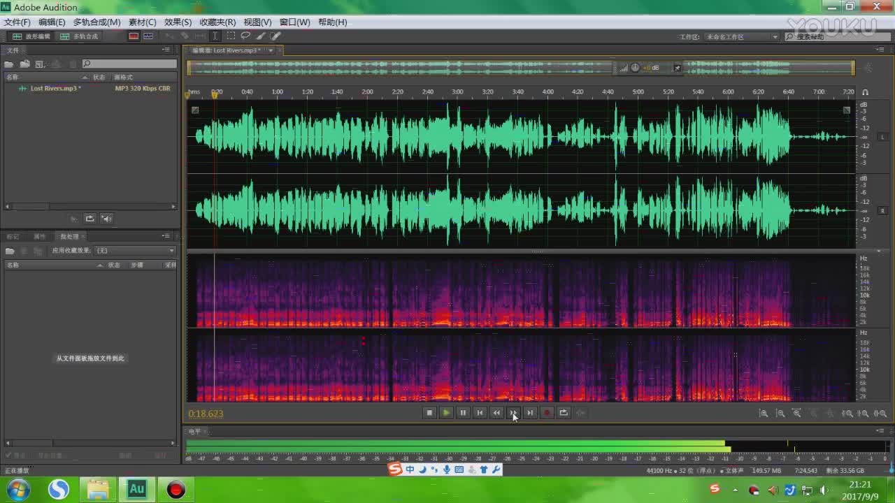Select the Lasso Selection tool
Screen dimensions: 895x503
245,36
